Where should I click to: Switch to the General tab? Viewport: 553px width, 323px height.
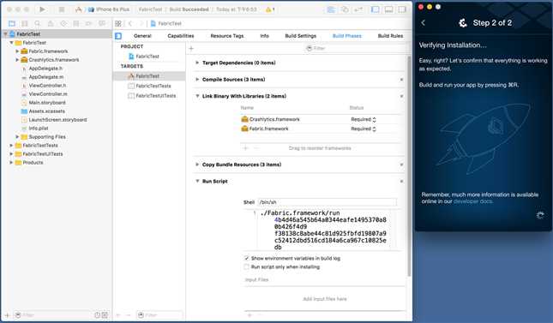[x=142, y=36]
